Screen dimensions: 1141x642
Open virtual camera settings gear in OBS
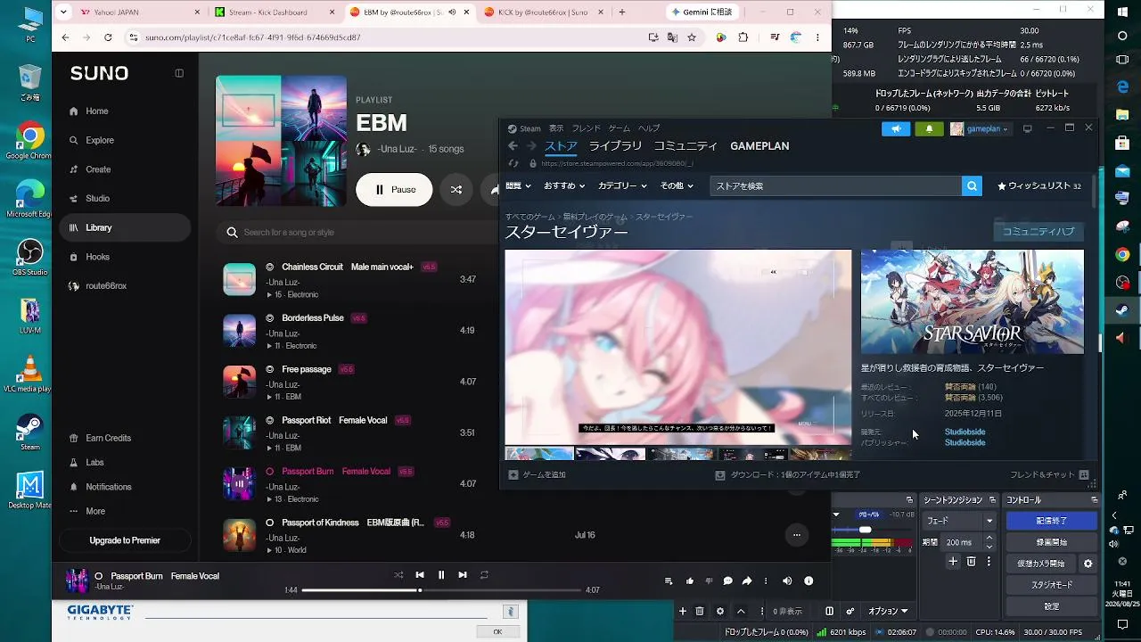(1088, 564)
